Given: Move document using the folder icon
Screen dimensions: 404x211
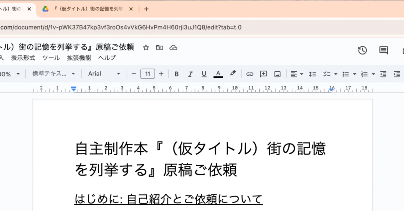Looking at the screenshot, I should tap(160, 48).
